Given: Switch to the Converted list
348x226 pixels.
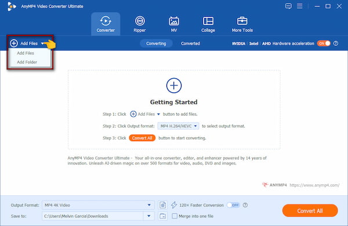Looking at the screenshot, I should 190,44.
